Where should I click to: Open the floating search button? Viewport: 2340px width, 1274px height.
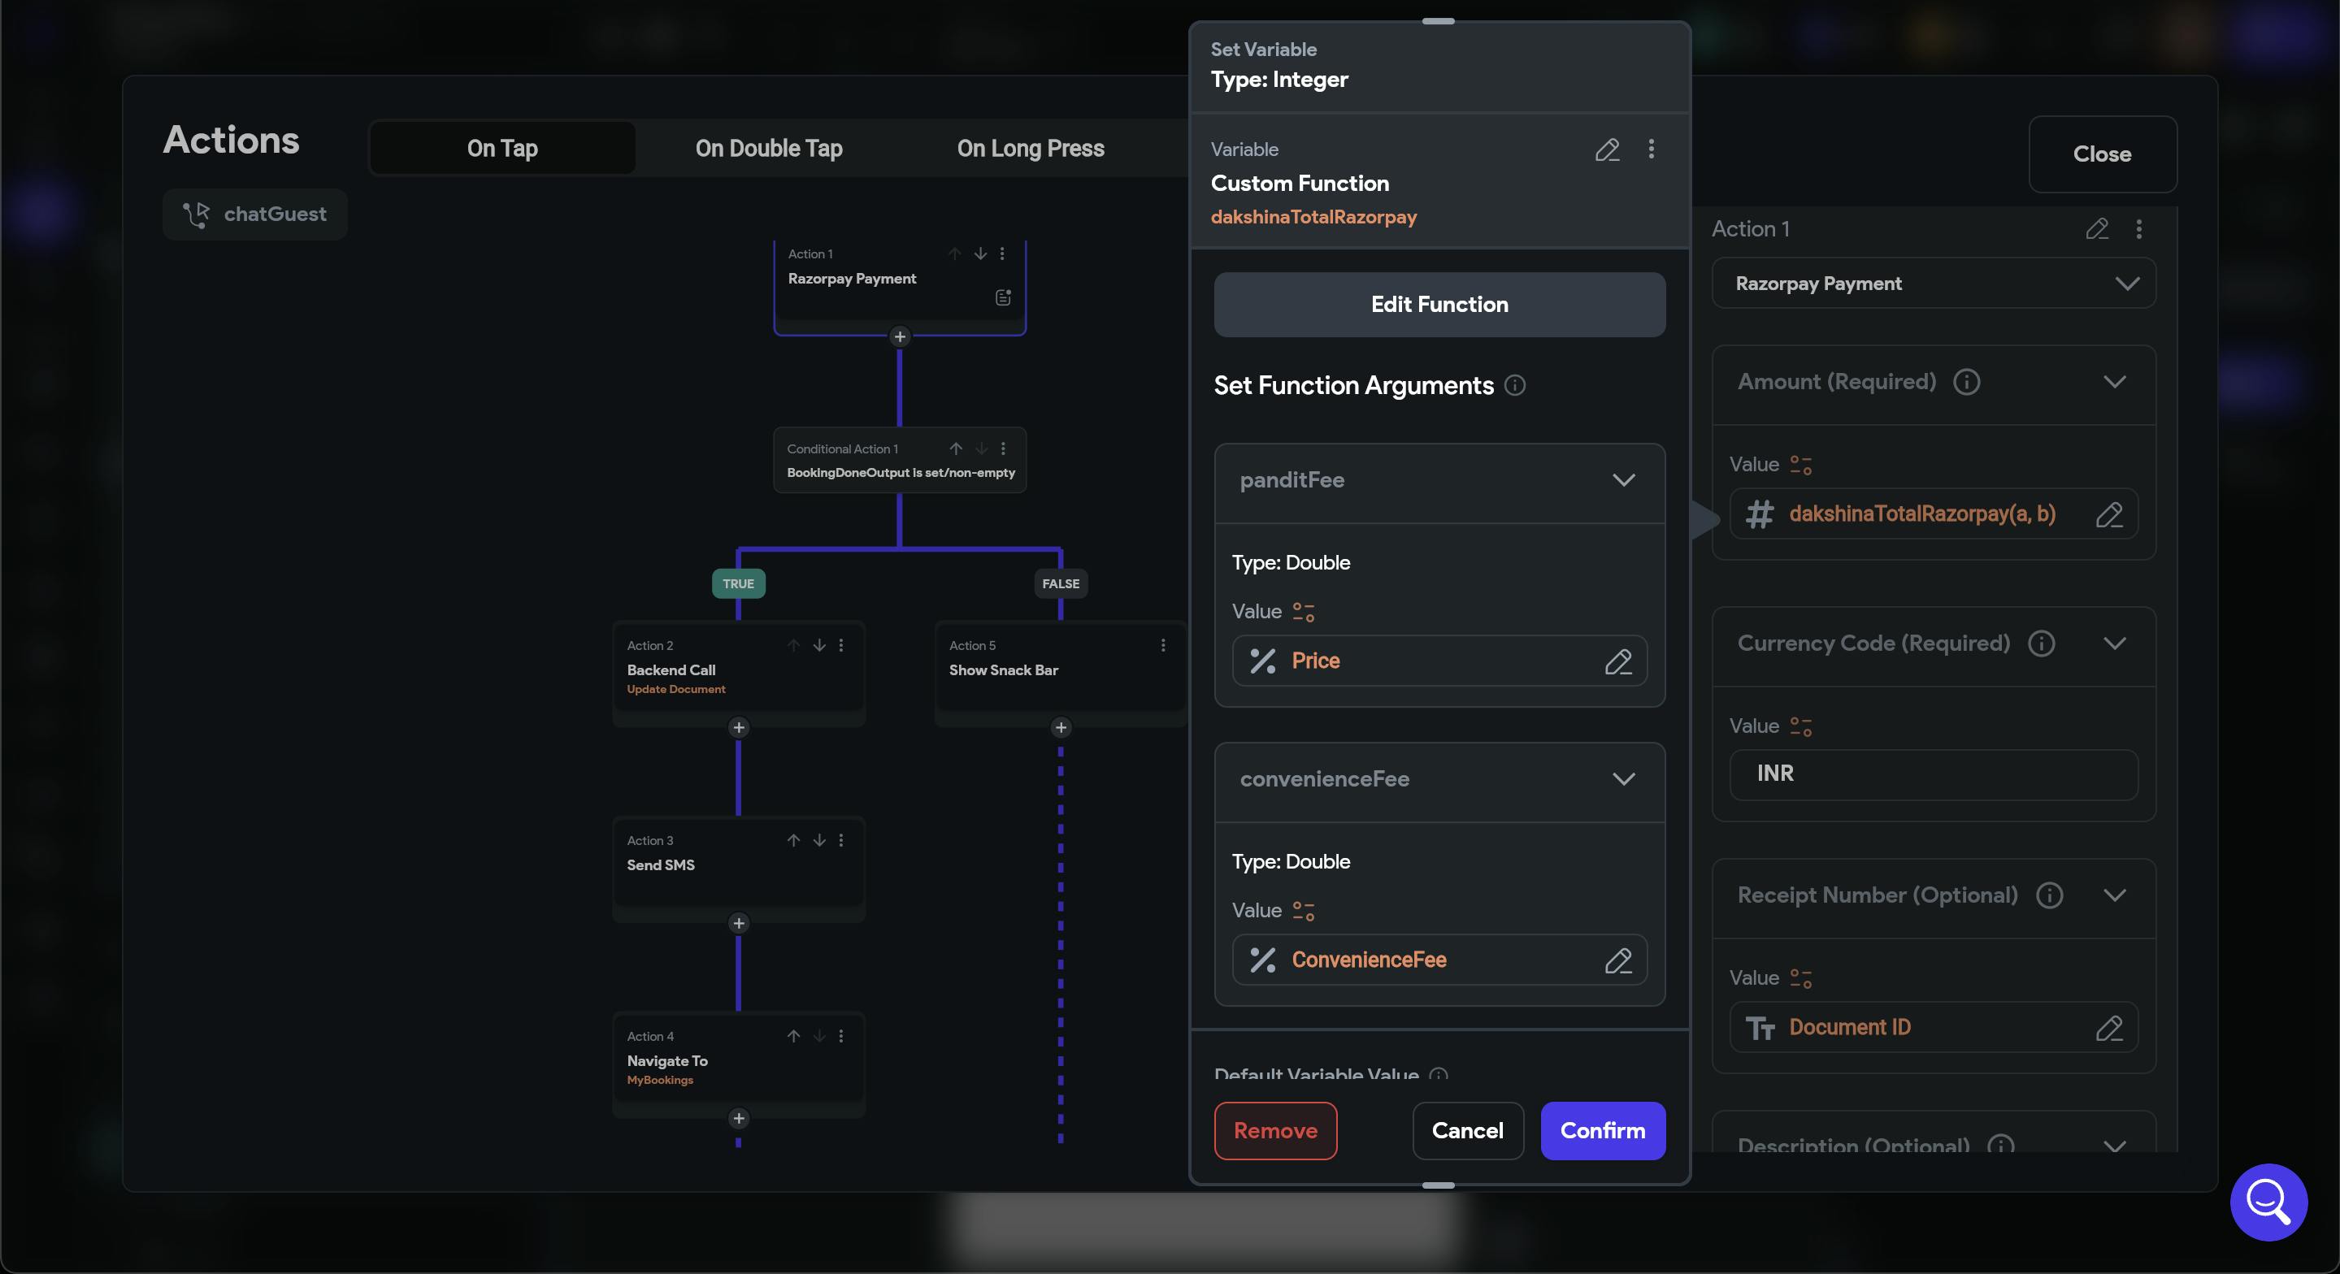pyautogui.click(x=2268, y=1202)
